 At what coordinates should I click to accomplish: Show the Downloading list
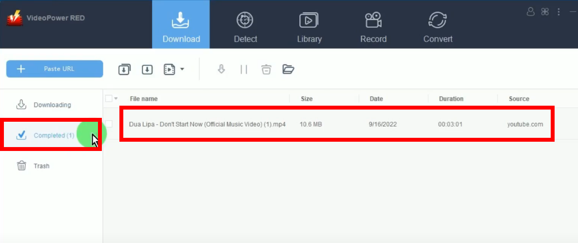click(x=51, y=105)
